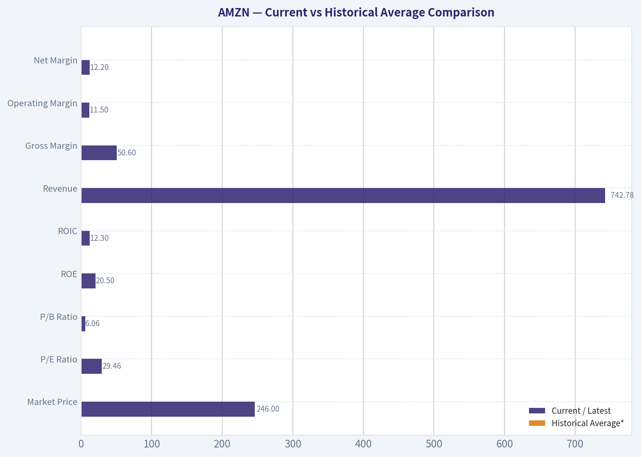Image resolution: width=641 pixels, height=457 pixels.
Task: Select the 'Market Price' axis label
Action: tap(52, 402)
